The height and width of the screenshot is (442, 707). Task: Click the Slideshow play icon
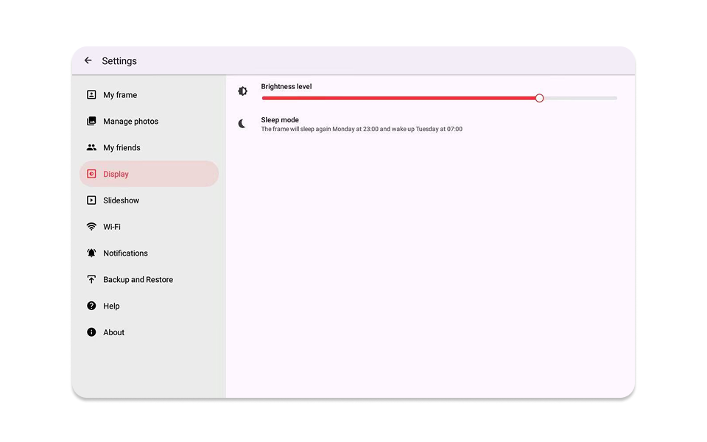click(91, 200)
